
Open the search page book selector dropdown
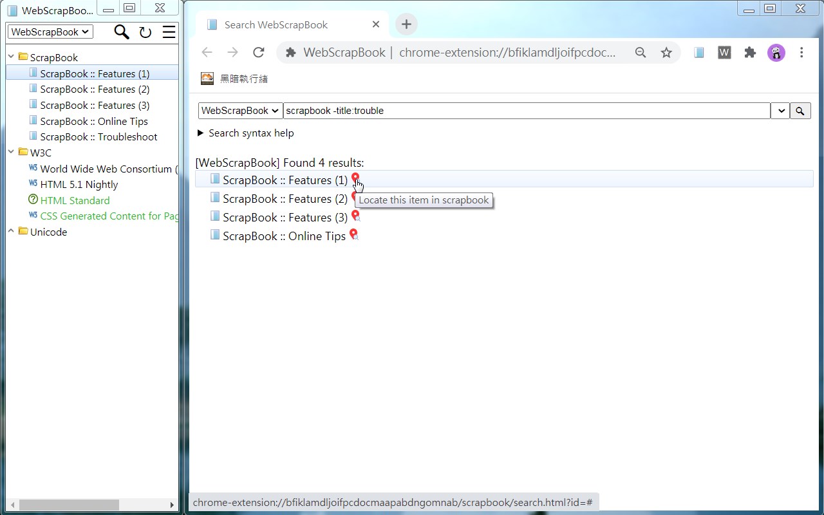(x=241, y=111)
